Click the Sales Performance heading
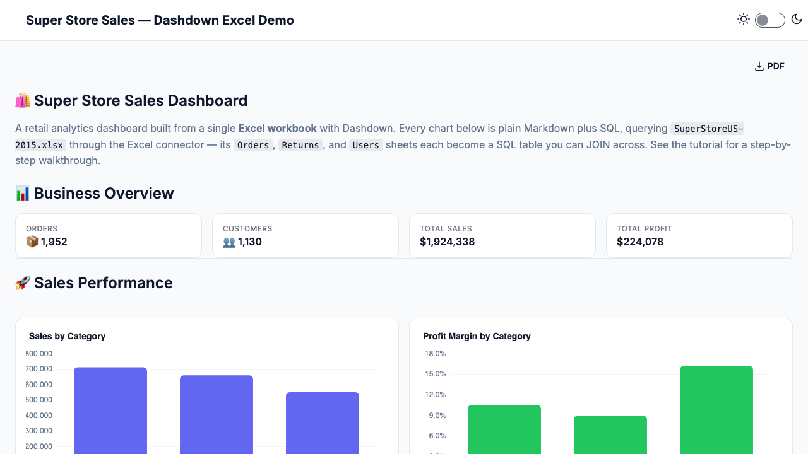808x454 pixels. 104,283
